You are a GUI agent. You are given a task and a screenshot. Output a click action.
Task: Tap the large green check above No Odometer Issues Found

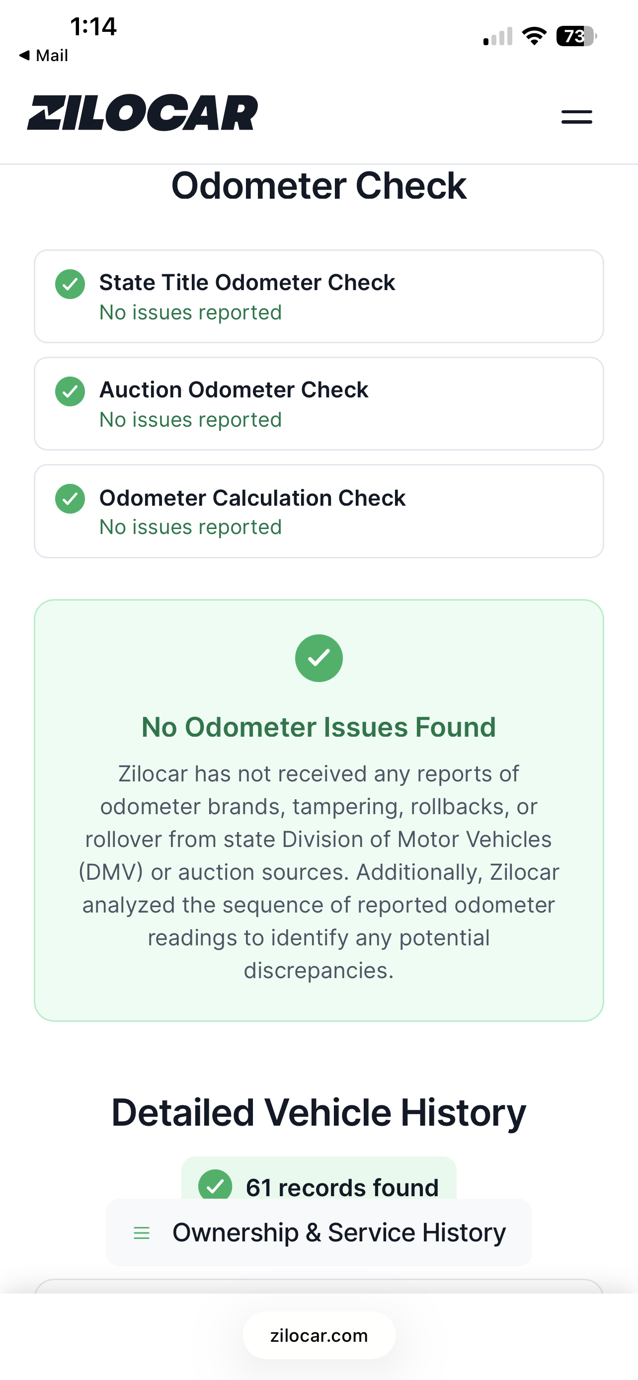[319, 658]
